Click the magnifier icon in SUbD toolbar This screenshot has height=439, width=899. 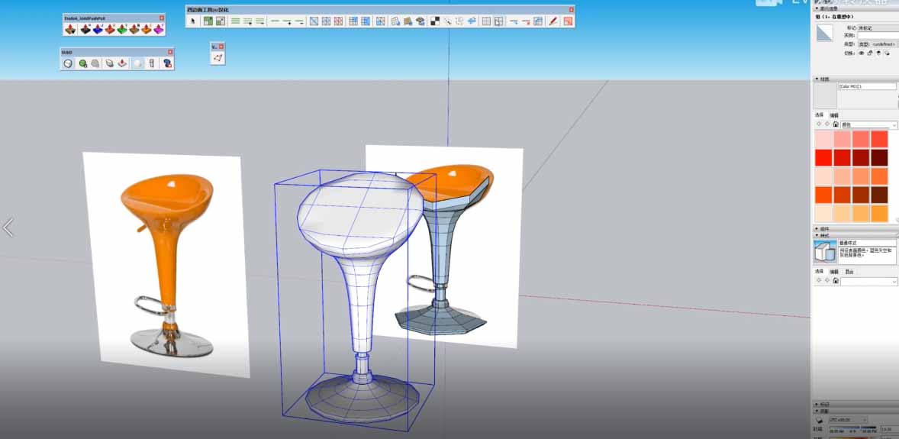[x=82, y=63]
